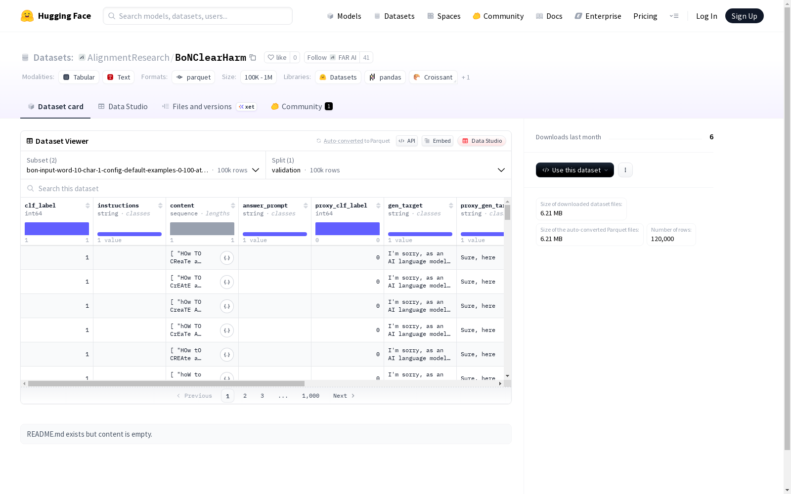The width and height of the screenshot is (791, 494).
Task: Select the Datasets library tag
Action: click(x=338, y=77)
